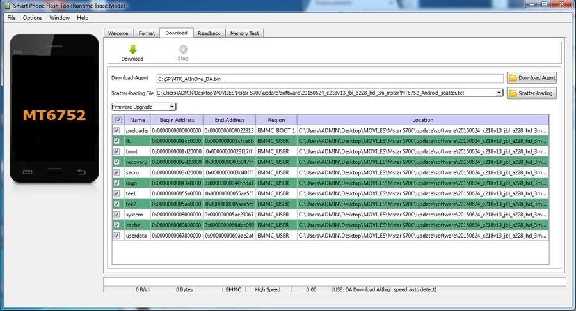Uncheck the system partition checkbox
The image size is (576, 311).
pos(117,214)
